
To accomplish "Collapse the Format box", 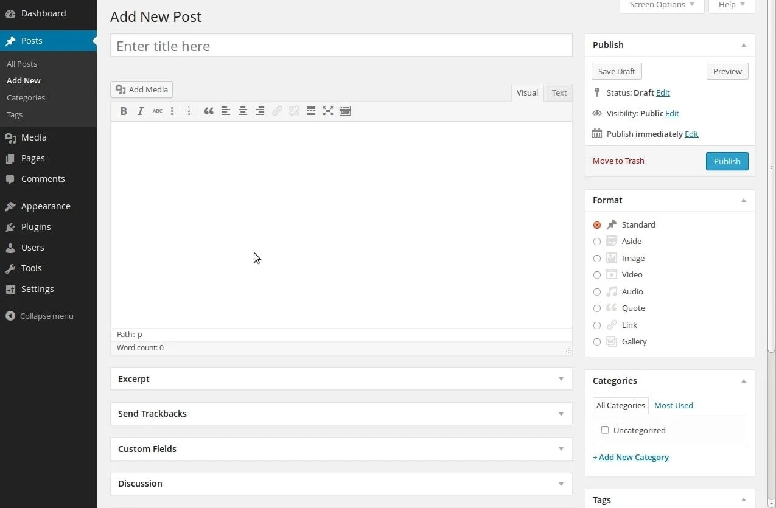I will click(x=744, y=200).
